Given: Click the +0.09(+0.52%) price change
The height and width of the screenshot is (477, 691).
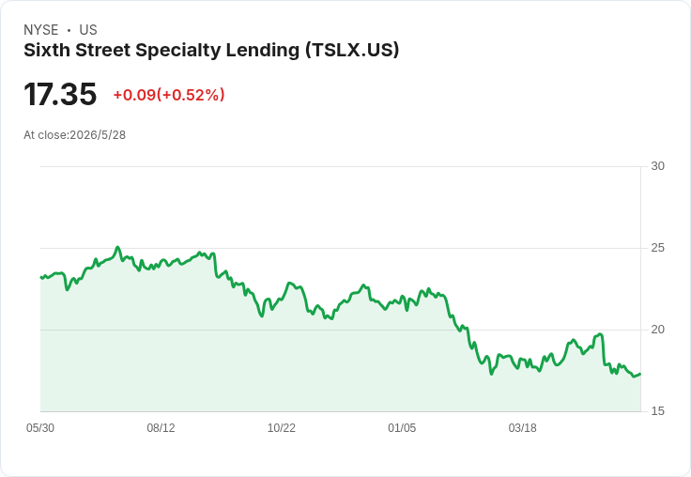Looking at the screenshot, I should [169, 95].
